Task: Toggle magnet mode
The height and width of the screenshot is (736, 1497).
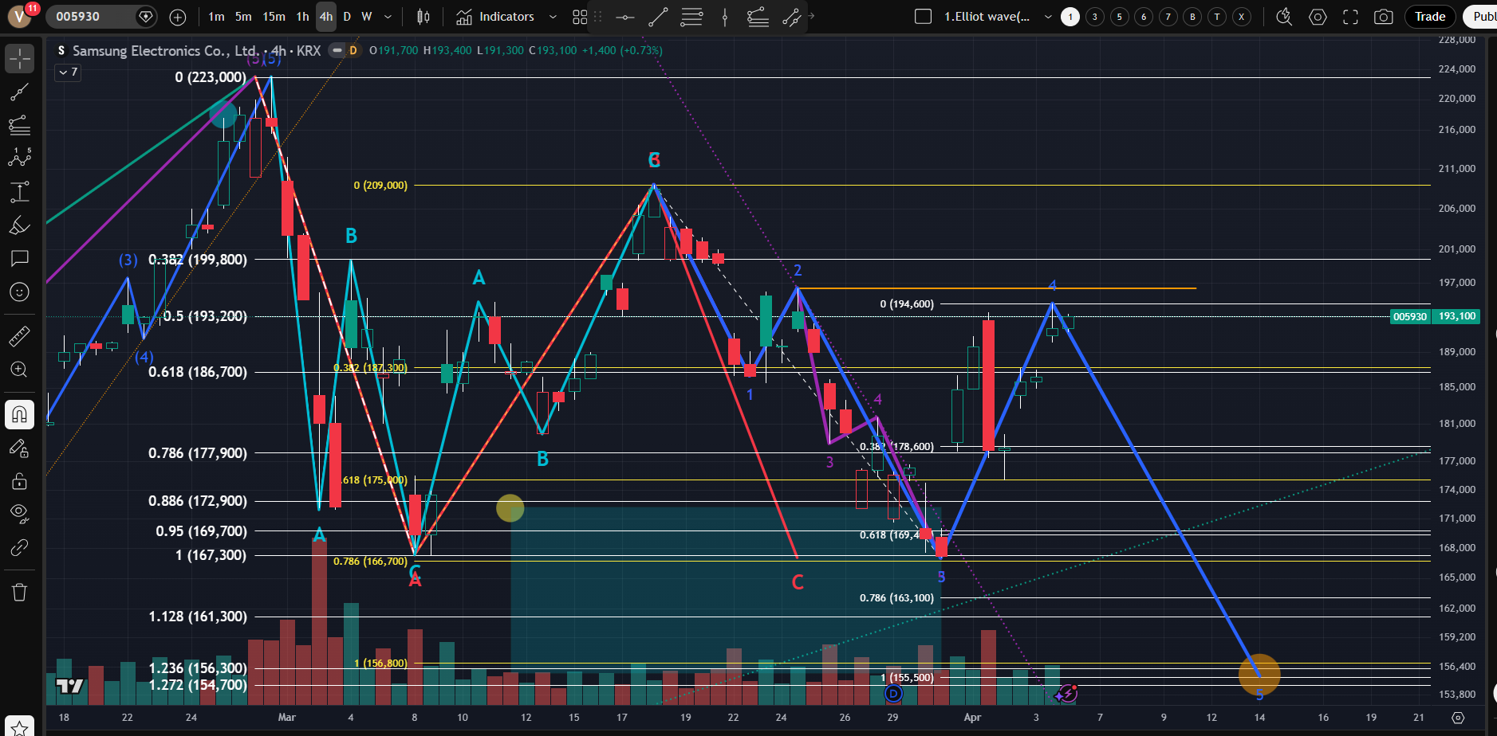Action: pos(19,414)
